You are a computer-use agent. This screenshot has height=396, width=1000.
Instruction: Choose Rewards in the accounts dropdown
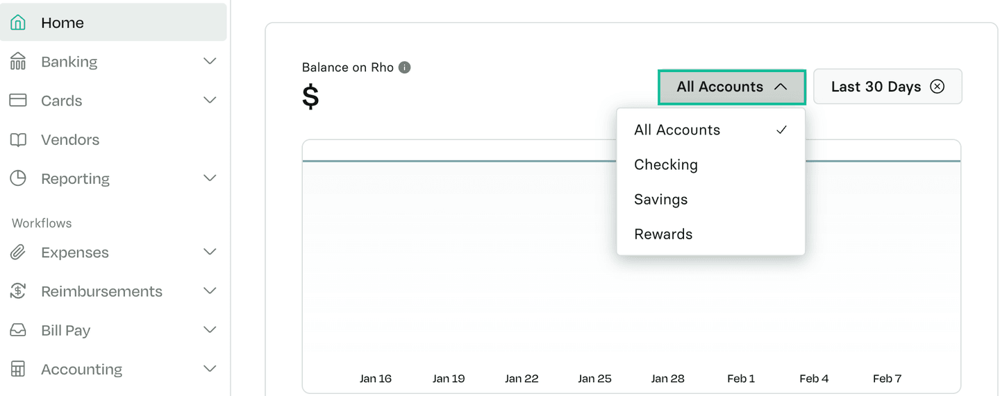coord(663,234)
